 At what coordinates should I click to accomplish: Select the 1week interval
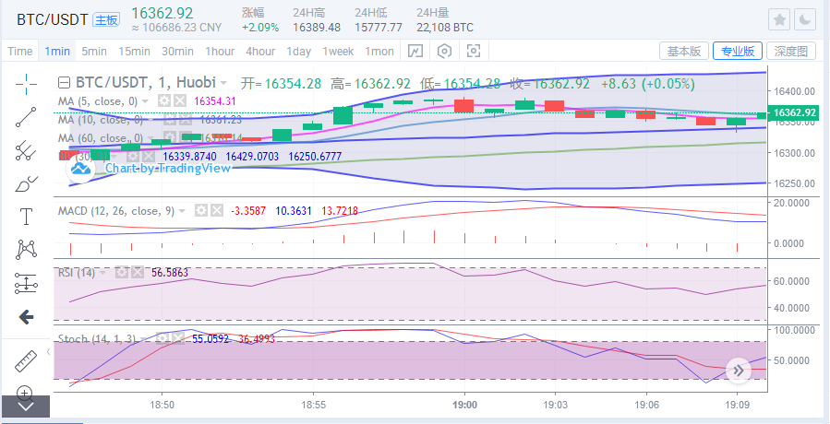click(x=338, y=52)
